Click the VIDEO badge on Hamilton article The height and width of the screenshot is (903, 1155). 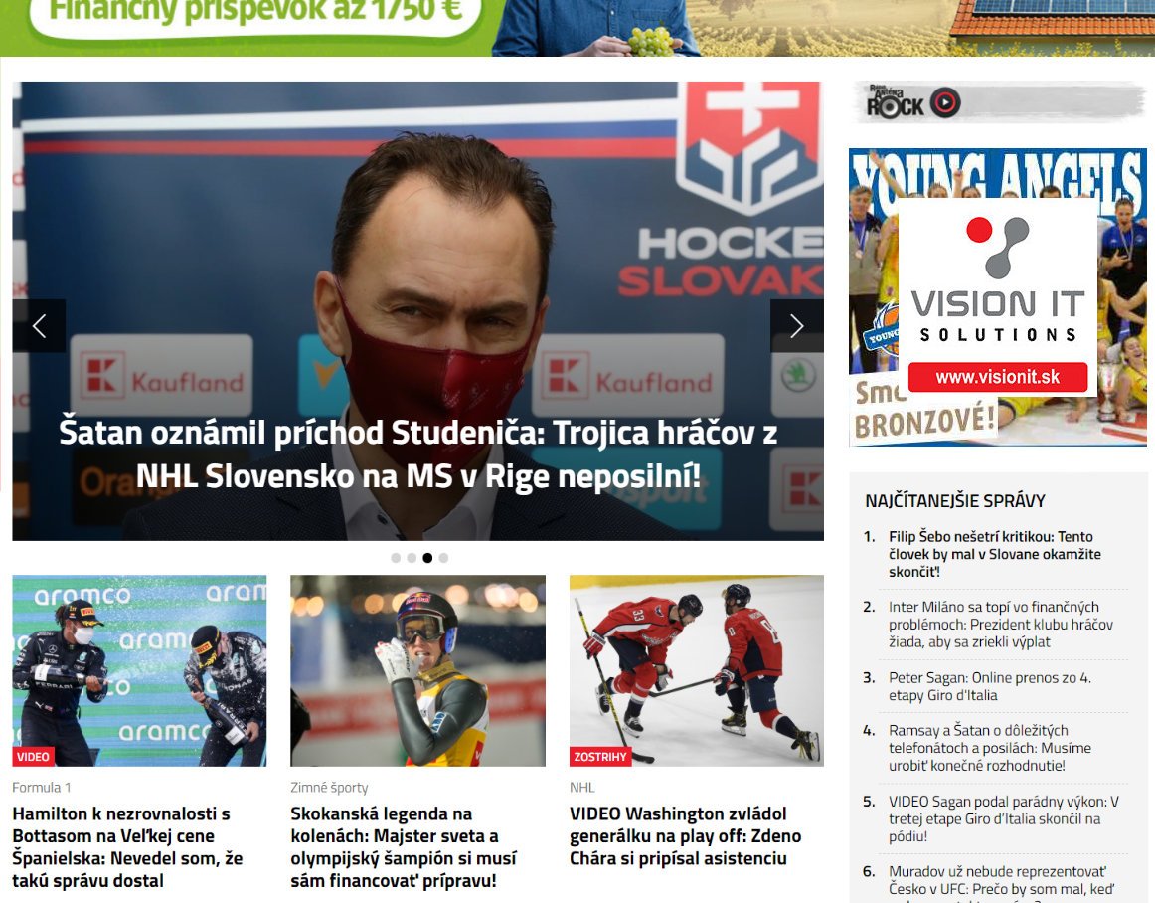tap(33, 756)
